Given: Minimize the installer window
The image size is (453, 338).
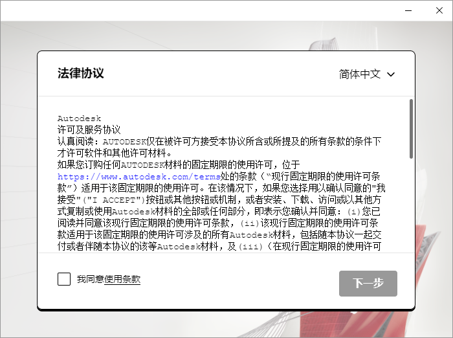Looking at the screenshot, I should [x=408, y=10].
